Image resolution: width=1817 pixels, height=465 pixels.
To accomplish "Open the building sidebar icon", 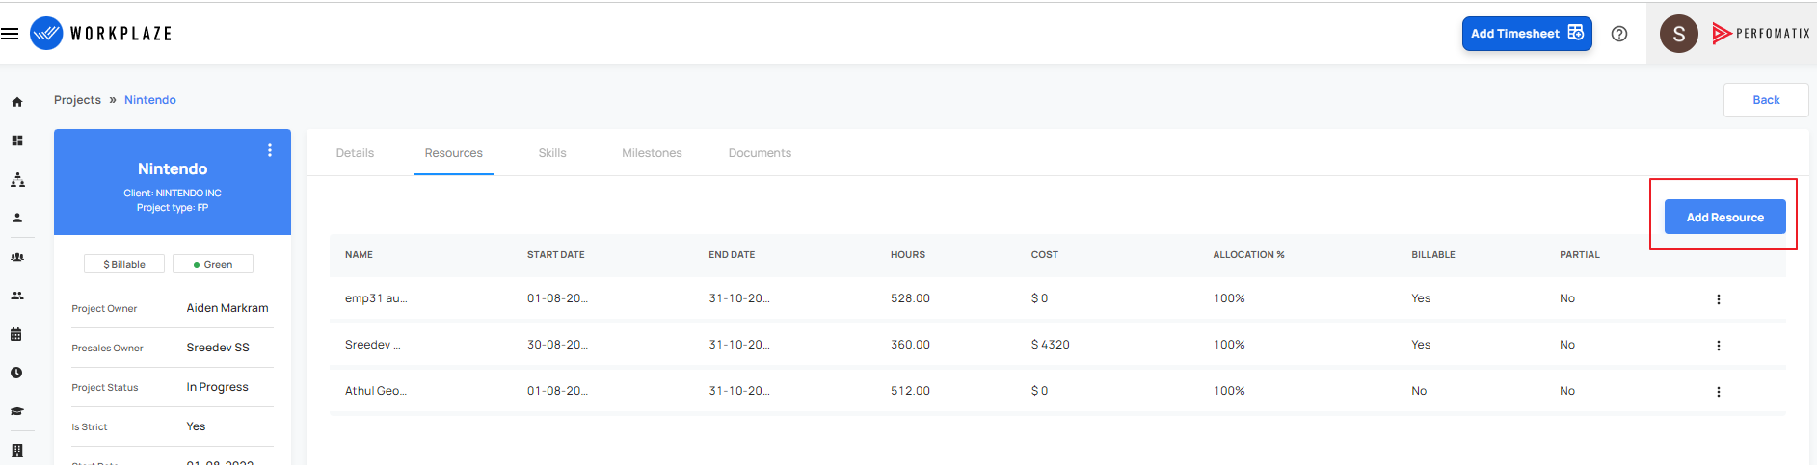I will (17, 451).
